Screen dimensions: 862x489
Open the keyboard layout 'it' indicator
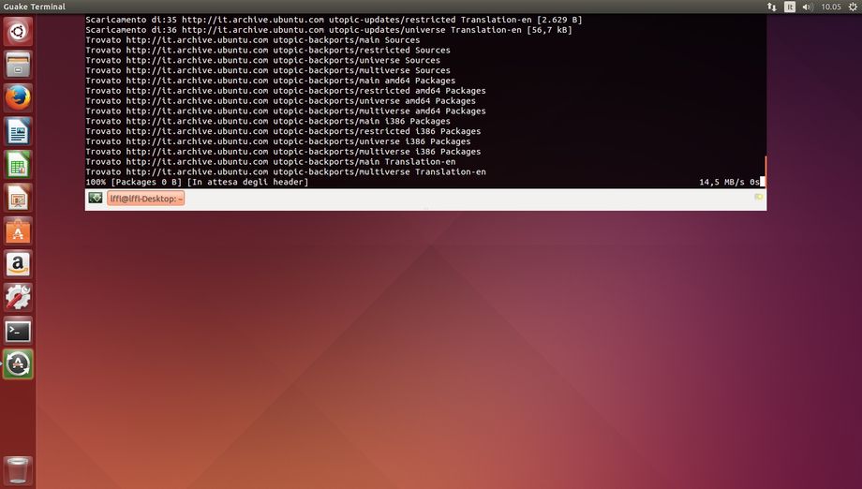point(790,7)
